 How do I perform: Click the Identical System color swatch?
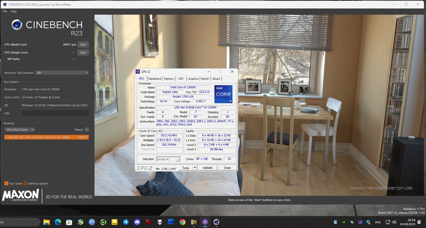pos(25,183)
